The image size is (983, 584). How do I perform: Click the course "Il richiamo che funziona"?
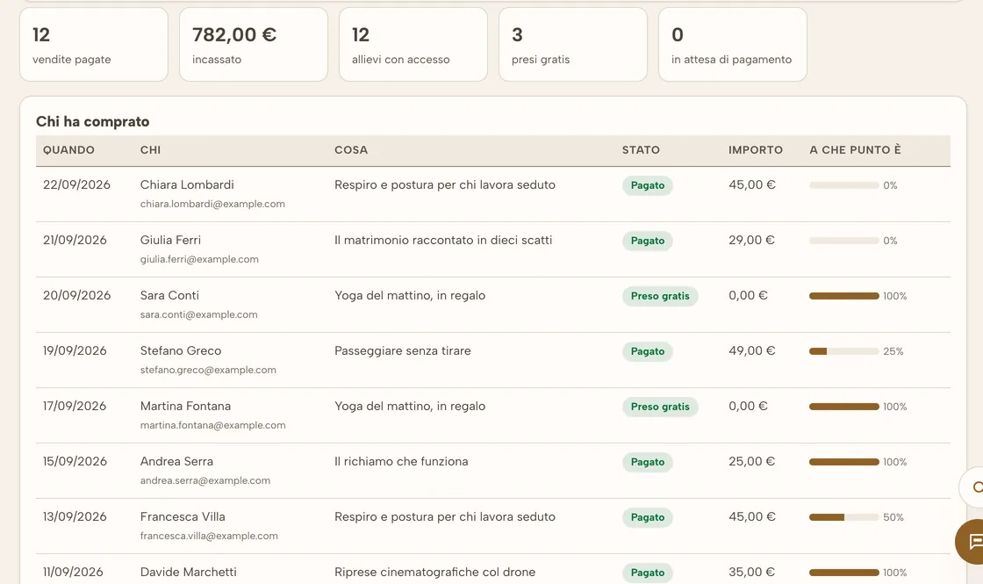click(x=401, y=461)
